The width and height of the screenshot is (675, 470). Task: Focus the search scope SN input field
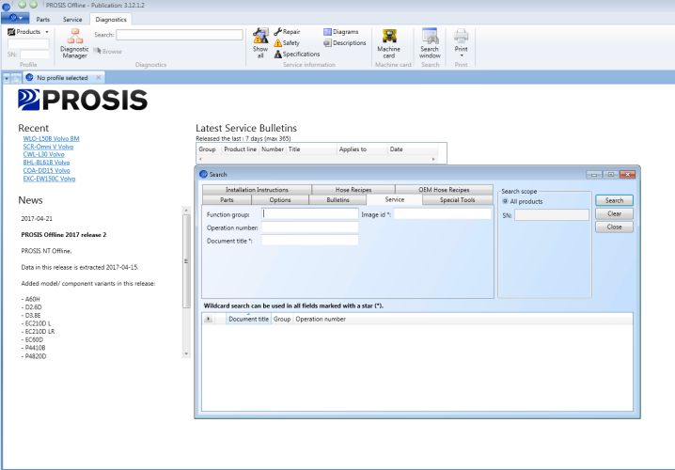point(552,215)
